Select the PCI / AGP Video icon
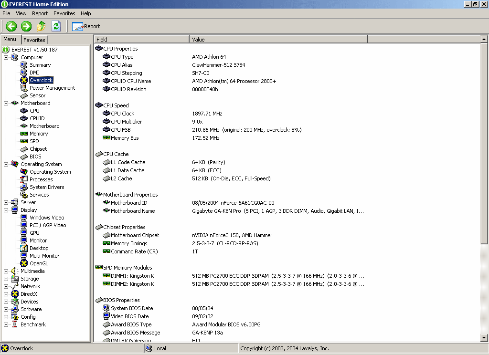Image resolution: width=489 pixels, height=355 pixels. coord(24,225)
